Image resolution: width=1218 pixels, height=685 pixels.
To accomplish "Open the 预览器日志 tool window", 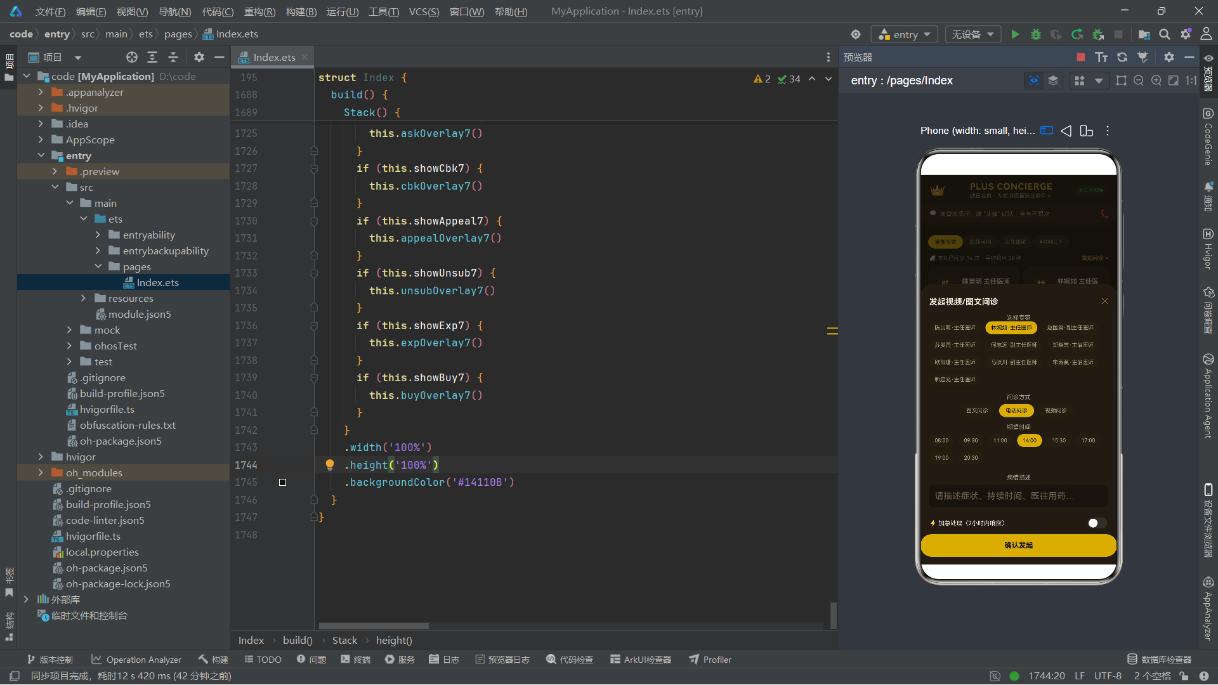I will (x=502, y=660).
